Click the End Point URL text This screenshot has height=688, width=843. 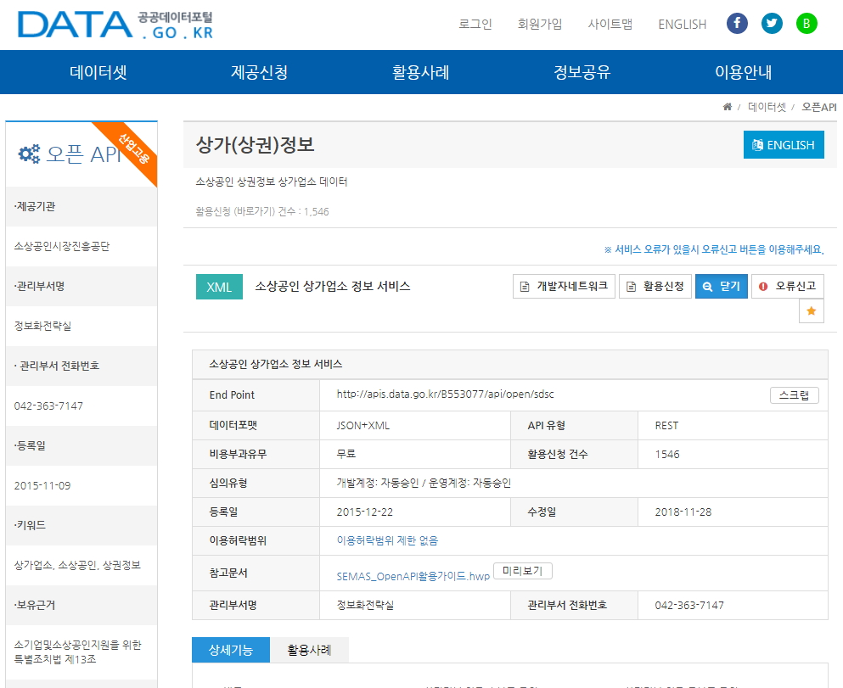[445, 394]
